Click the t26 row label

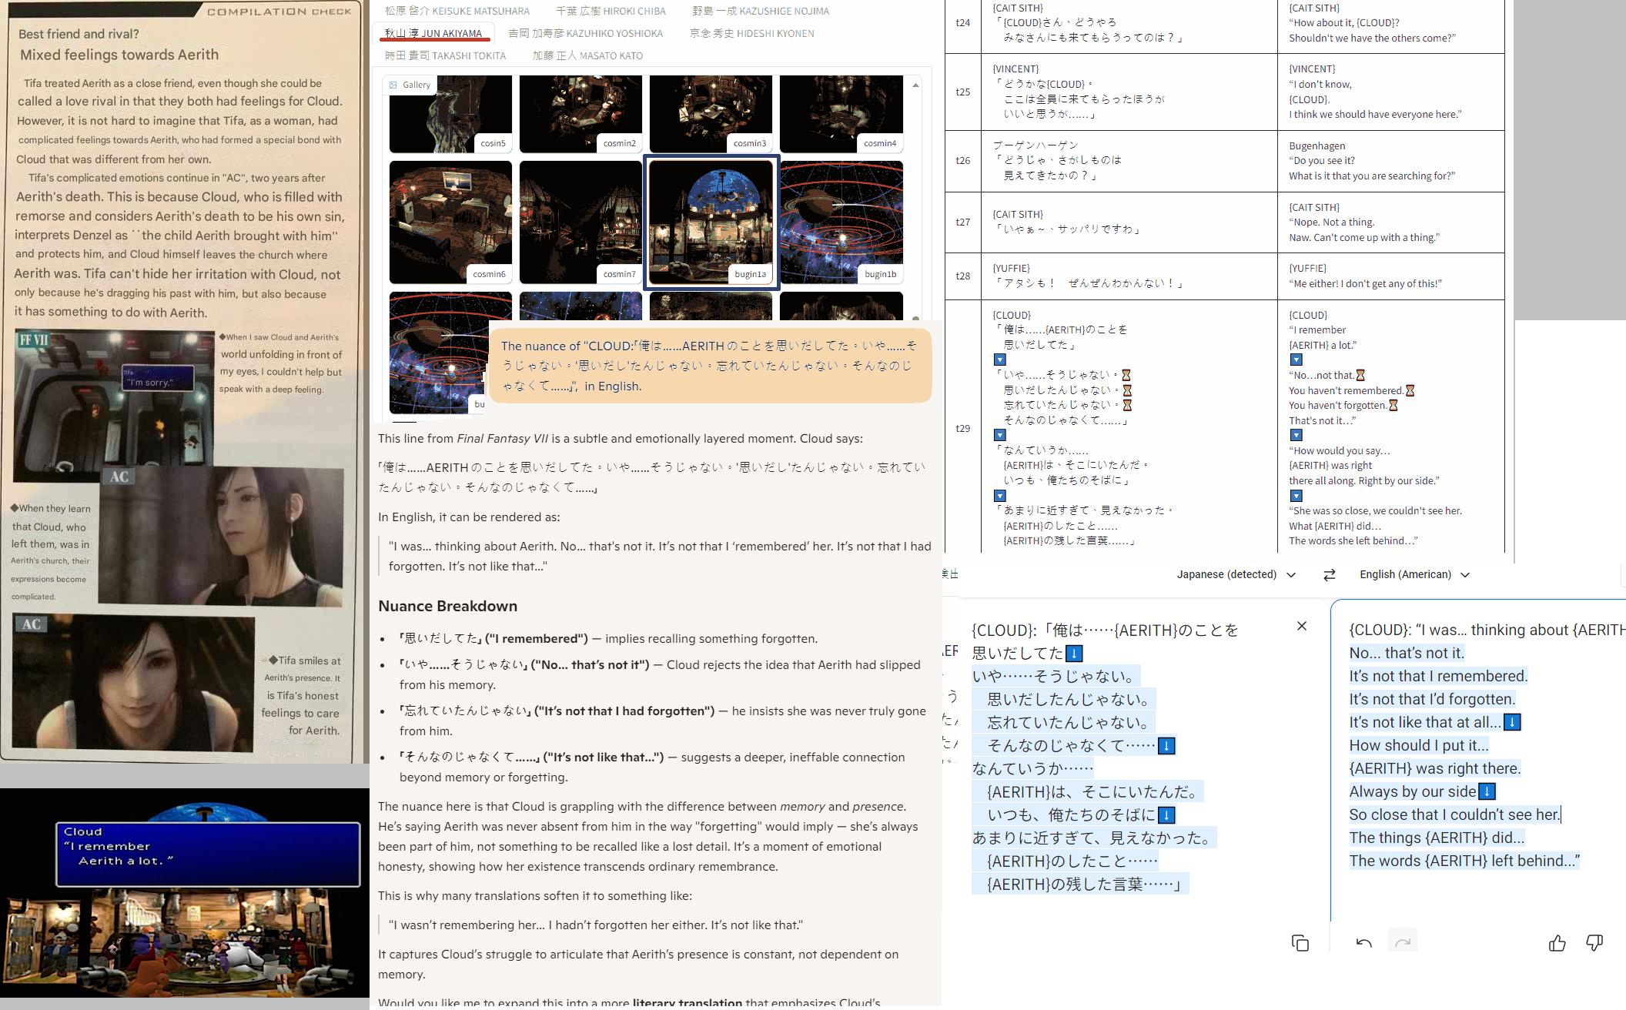point(963,161)
